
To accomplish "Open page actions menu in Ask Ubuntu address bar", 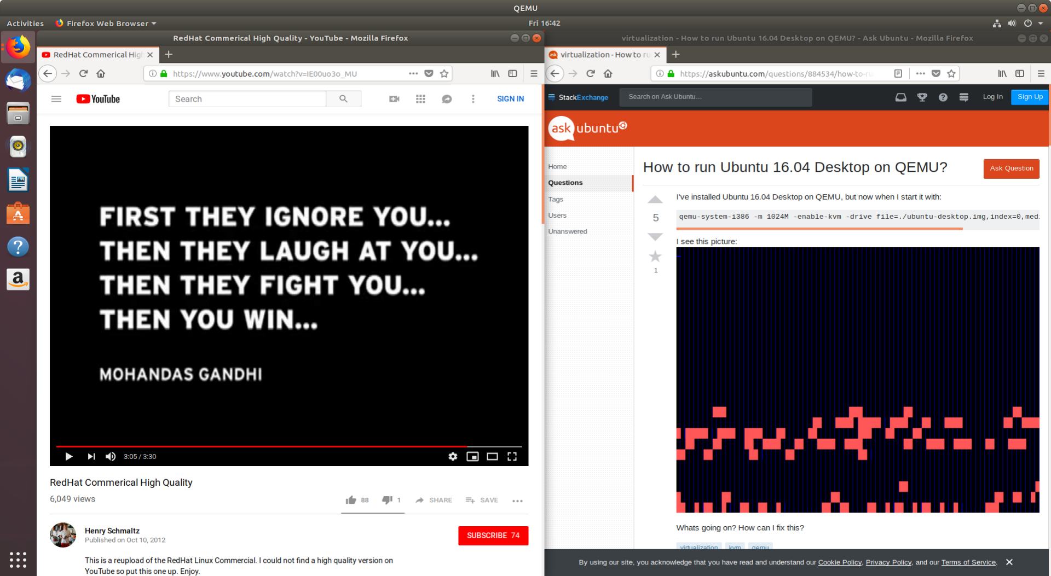I will tap(921, 73).
